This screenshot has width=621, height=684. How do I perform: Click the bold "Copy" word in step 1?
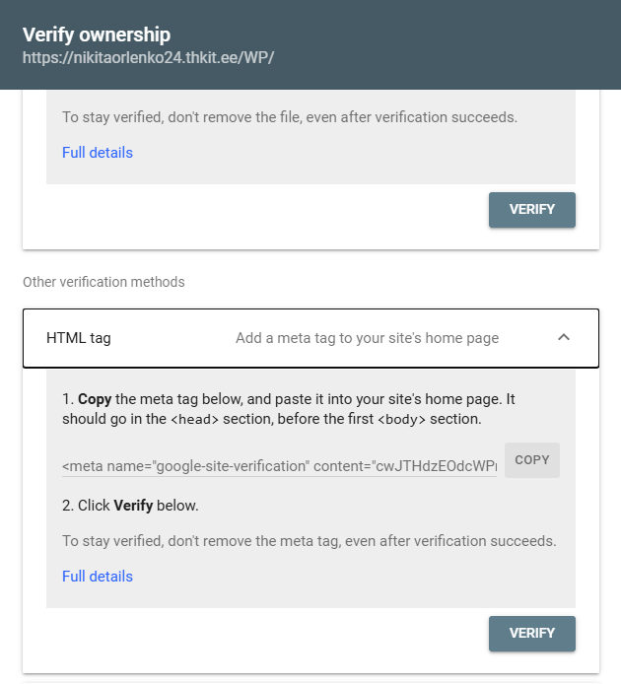click(95, 399)
